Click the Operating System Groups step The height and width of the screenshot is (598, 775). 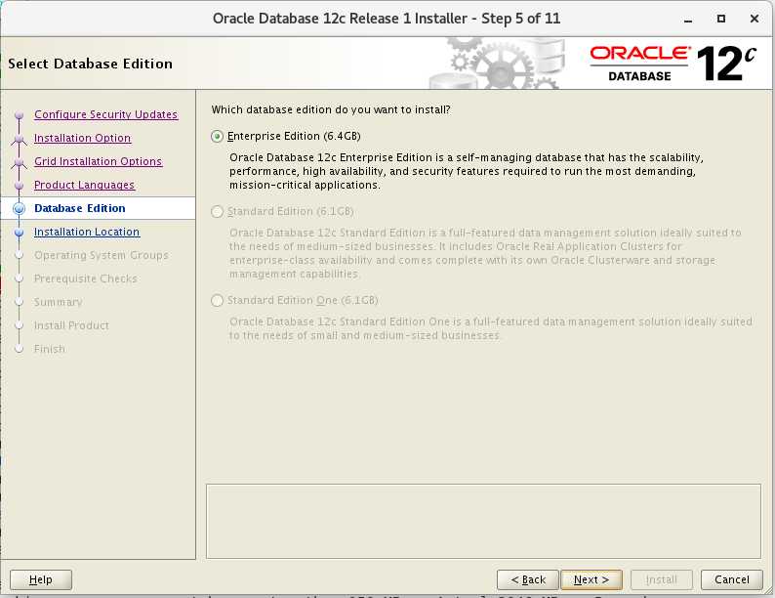(101, 255)
